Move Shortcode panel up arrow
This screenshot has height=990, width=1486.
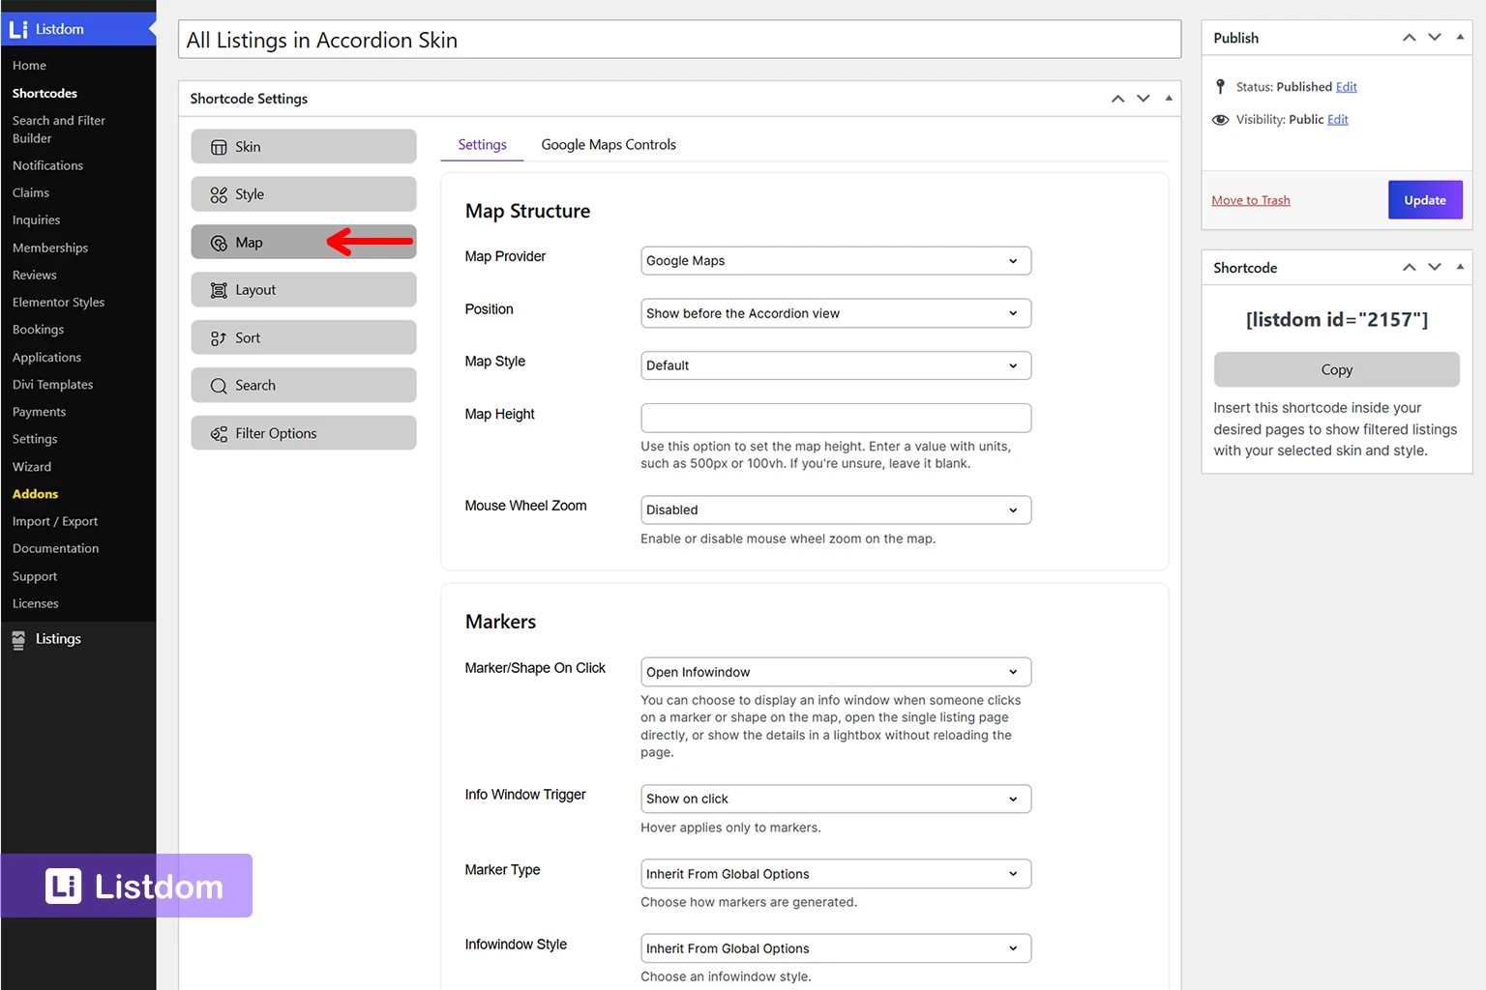(1409, 268)
